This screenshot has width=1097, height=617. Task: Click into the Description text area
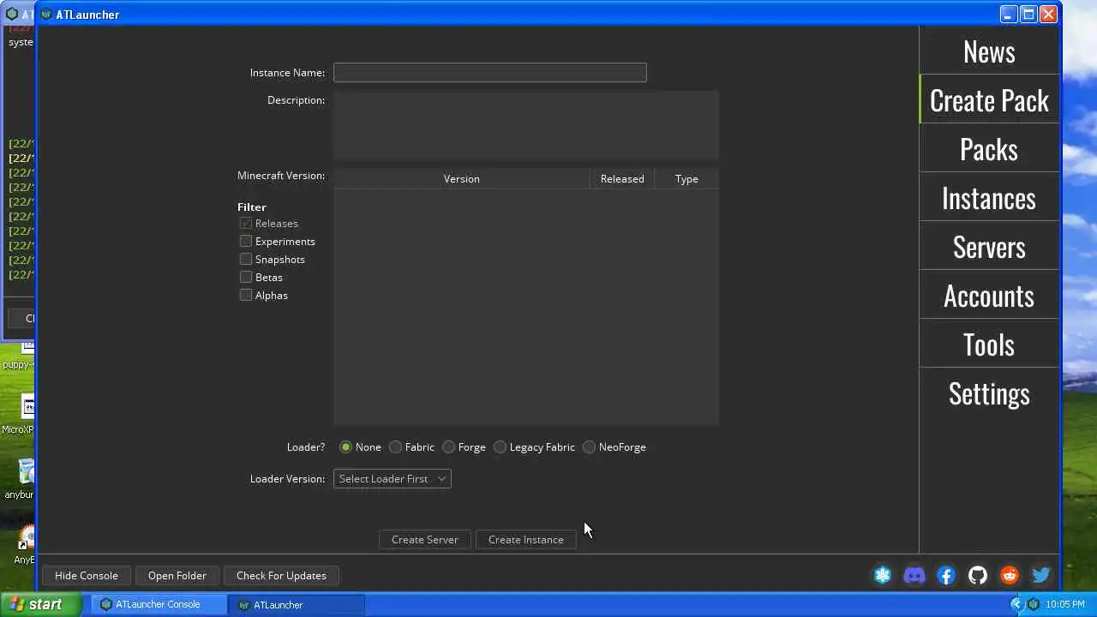[526, 125]
